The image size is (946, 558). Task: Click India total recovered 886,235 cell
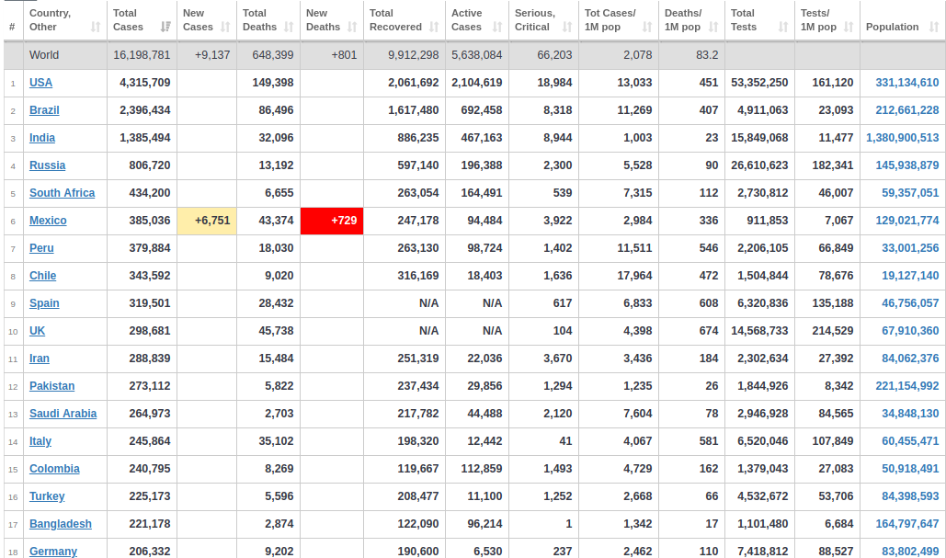pos(405,138)
